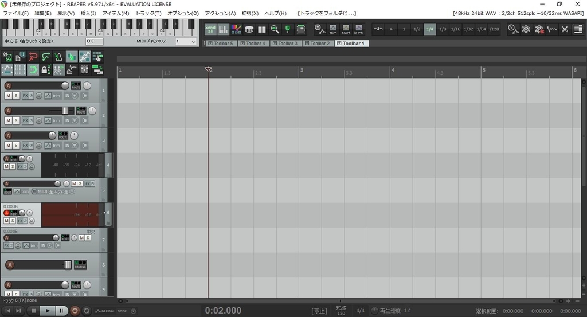Arm track 1 record button
587x317 pixels.
click(x=8, y=86)
